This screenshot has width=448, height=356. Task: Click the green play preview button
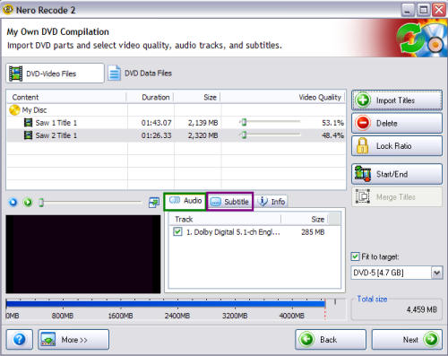[x=28, y=203]
